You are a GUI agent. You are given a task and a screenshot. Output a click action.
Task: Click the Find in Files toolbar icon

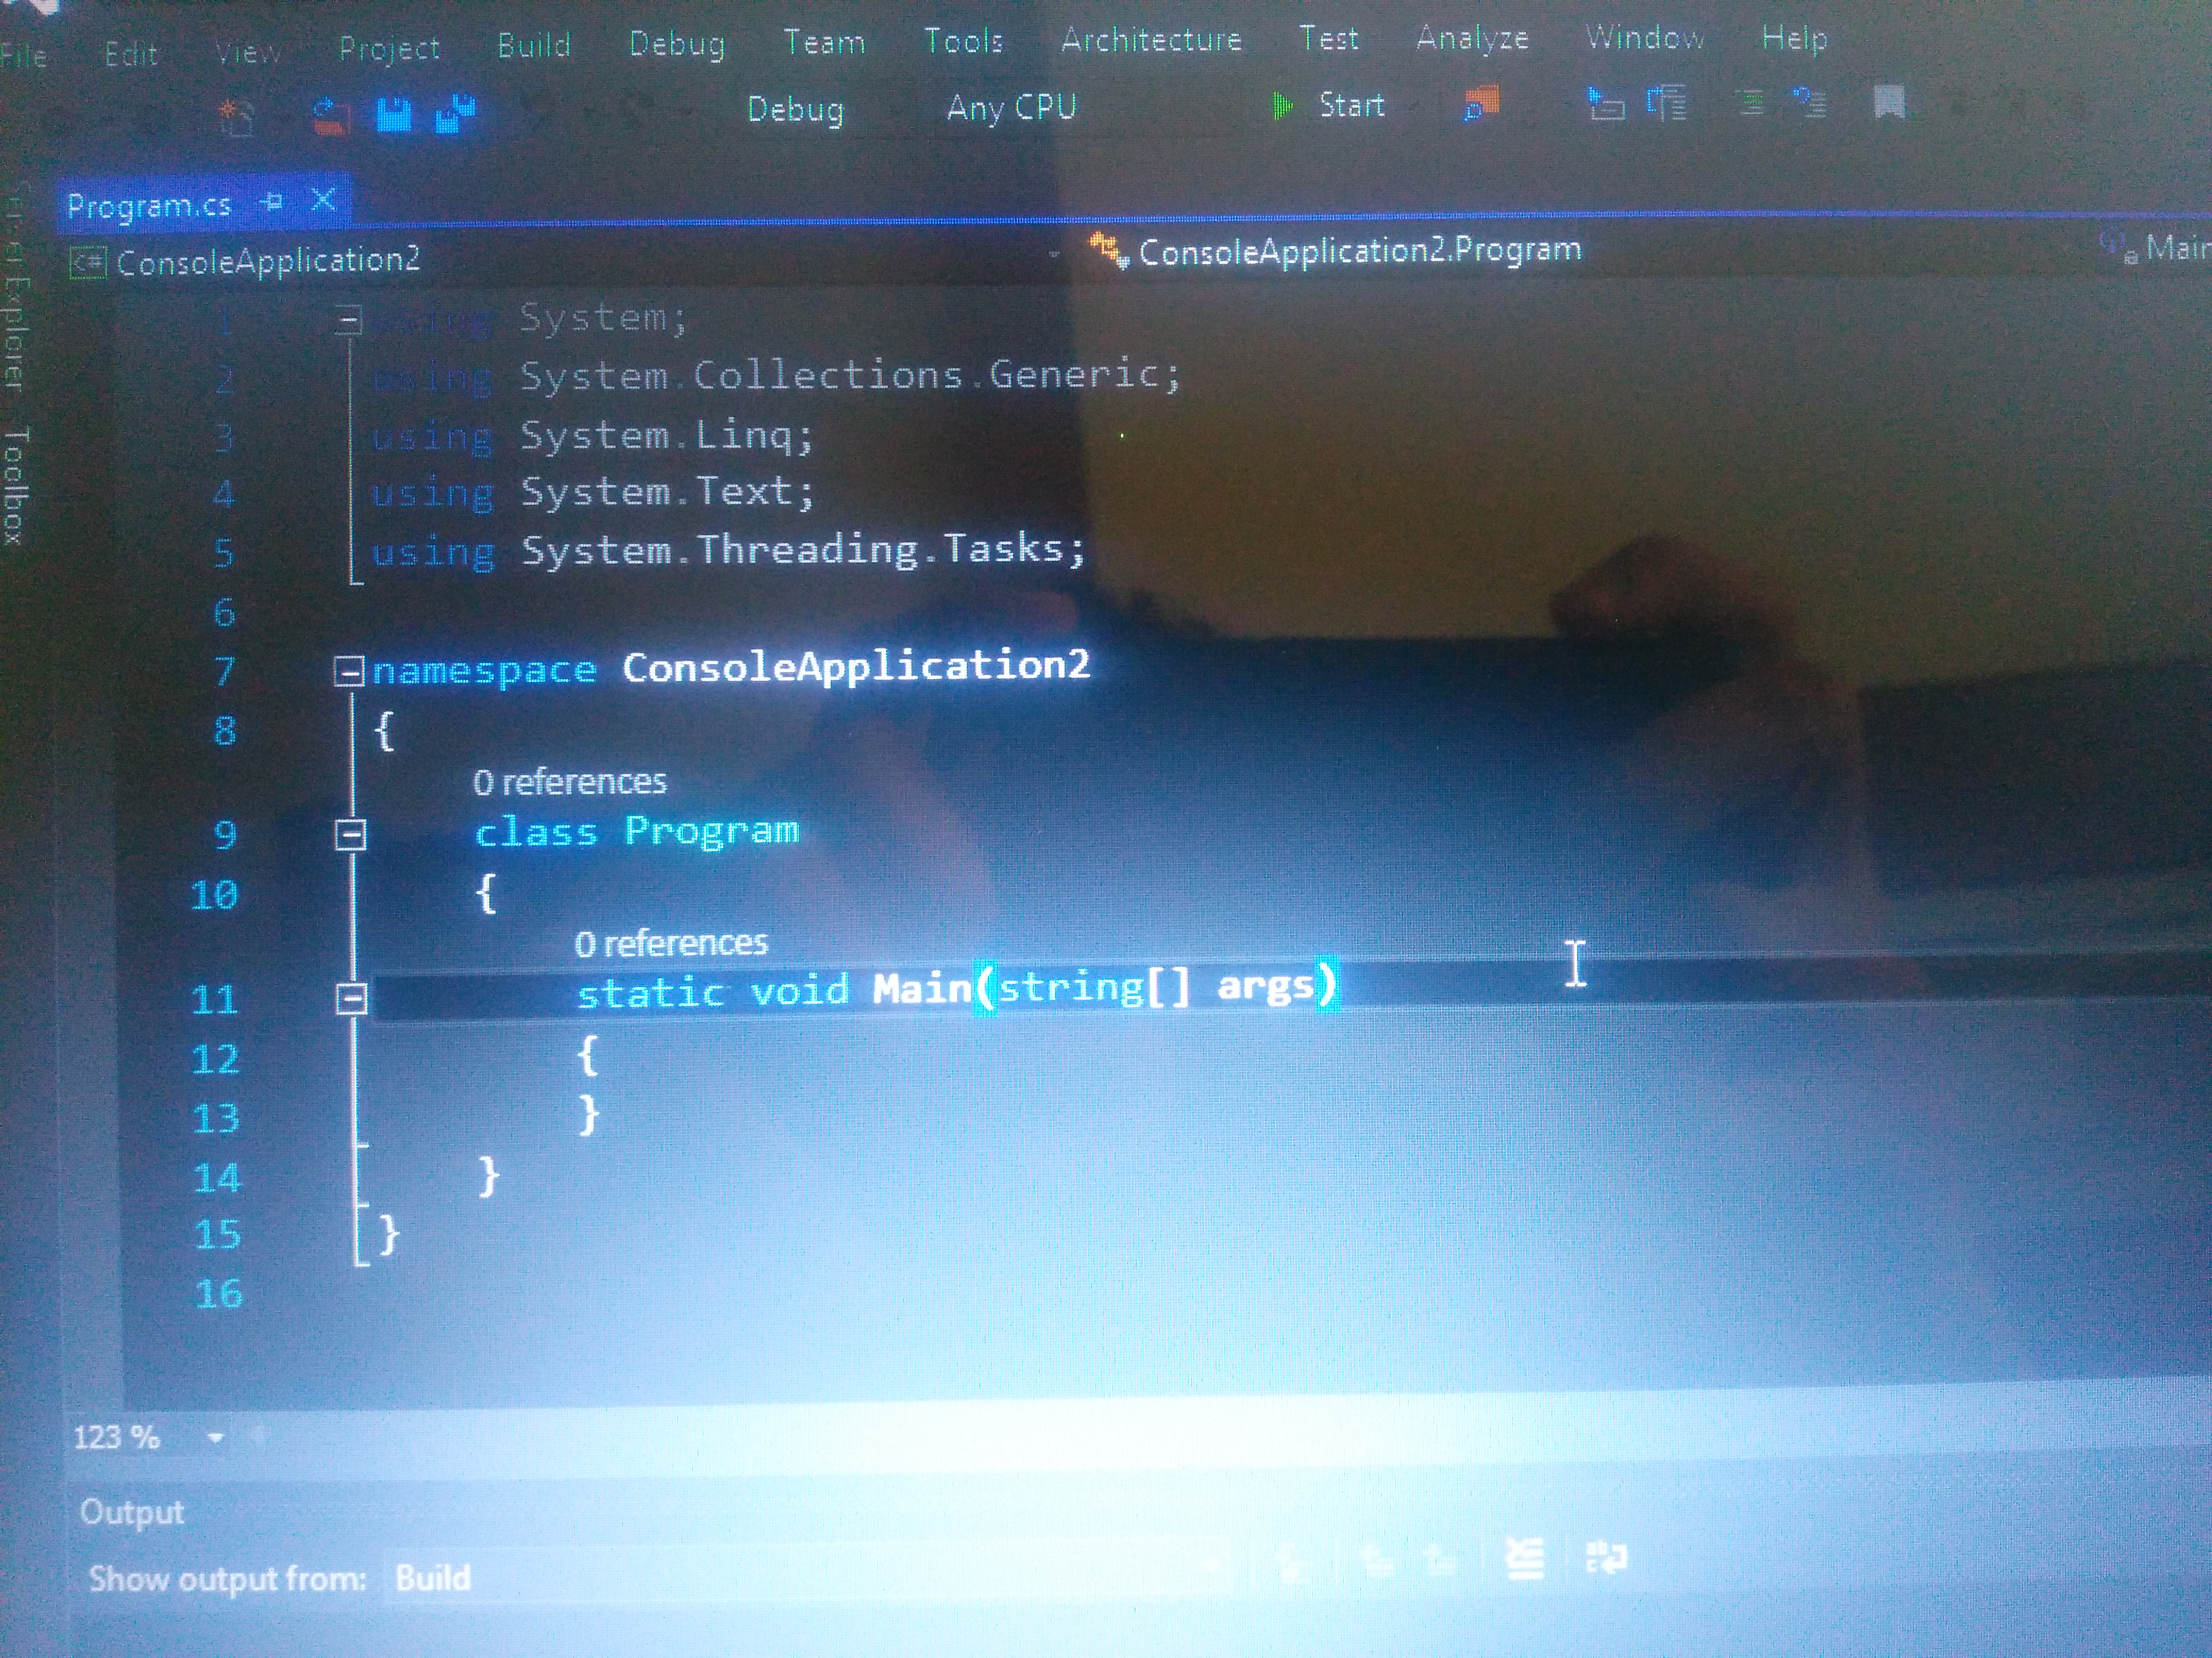1481,103
